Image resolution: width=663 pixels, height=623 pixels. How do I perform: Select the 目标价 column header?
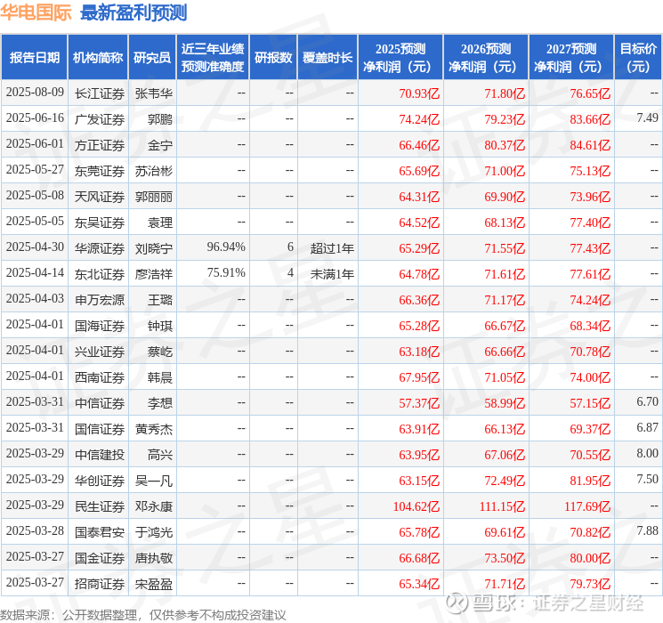point(638,58)
